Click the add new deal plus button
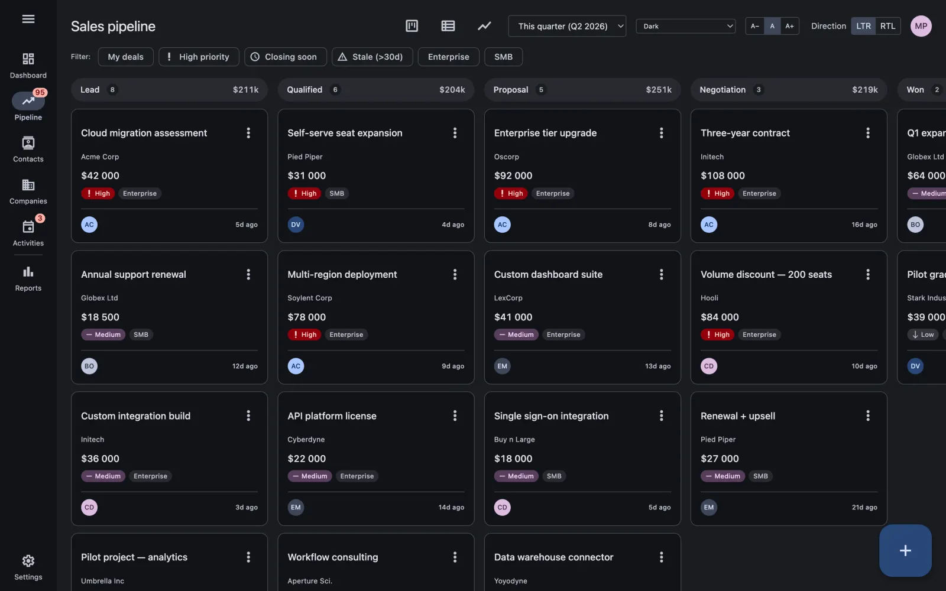 pos(905,551)
